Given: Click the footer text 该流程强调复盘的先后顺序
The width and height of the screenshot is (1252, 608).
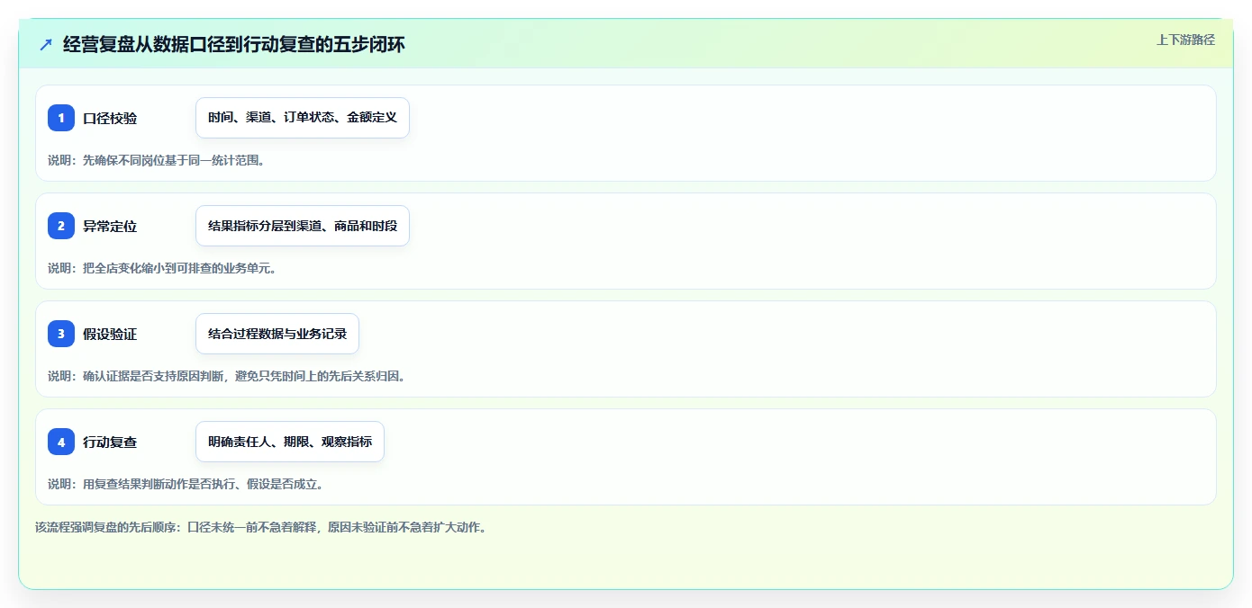Looking at the screenshot, I should pyautogui.click(x=261, y=527).
